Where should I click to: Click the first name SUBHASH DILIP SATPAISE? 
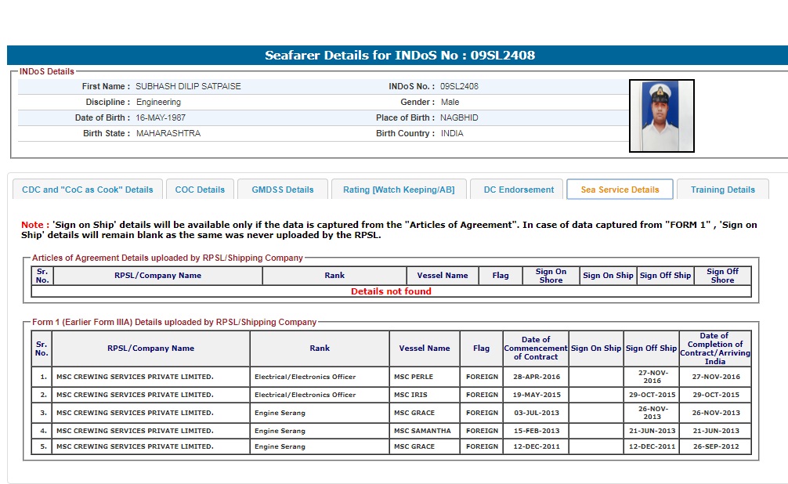coord(188,86)
